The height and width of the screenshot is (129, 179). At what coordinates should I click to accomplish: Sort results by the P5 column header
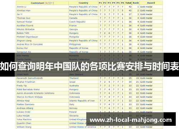point(118,3)
